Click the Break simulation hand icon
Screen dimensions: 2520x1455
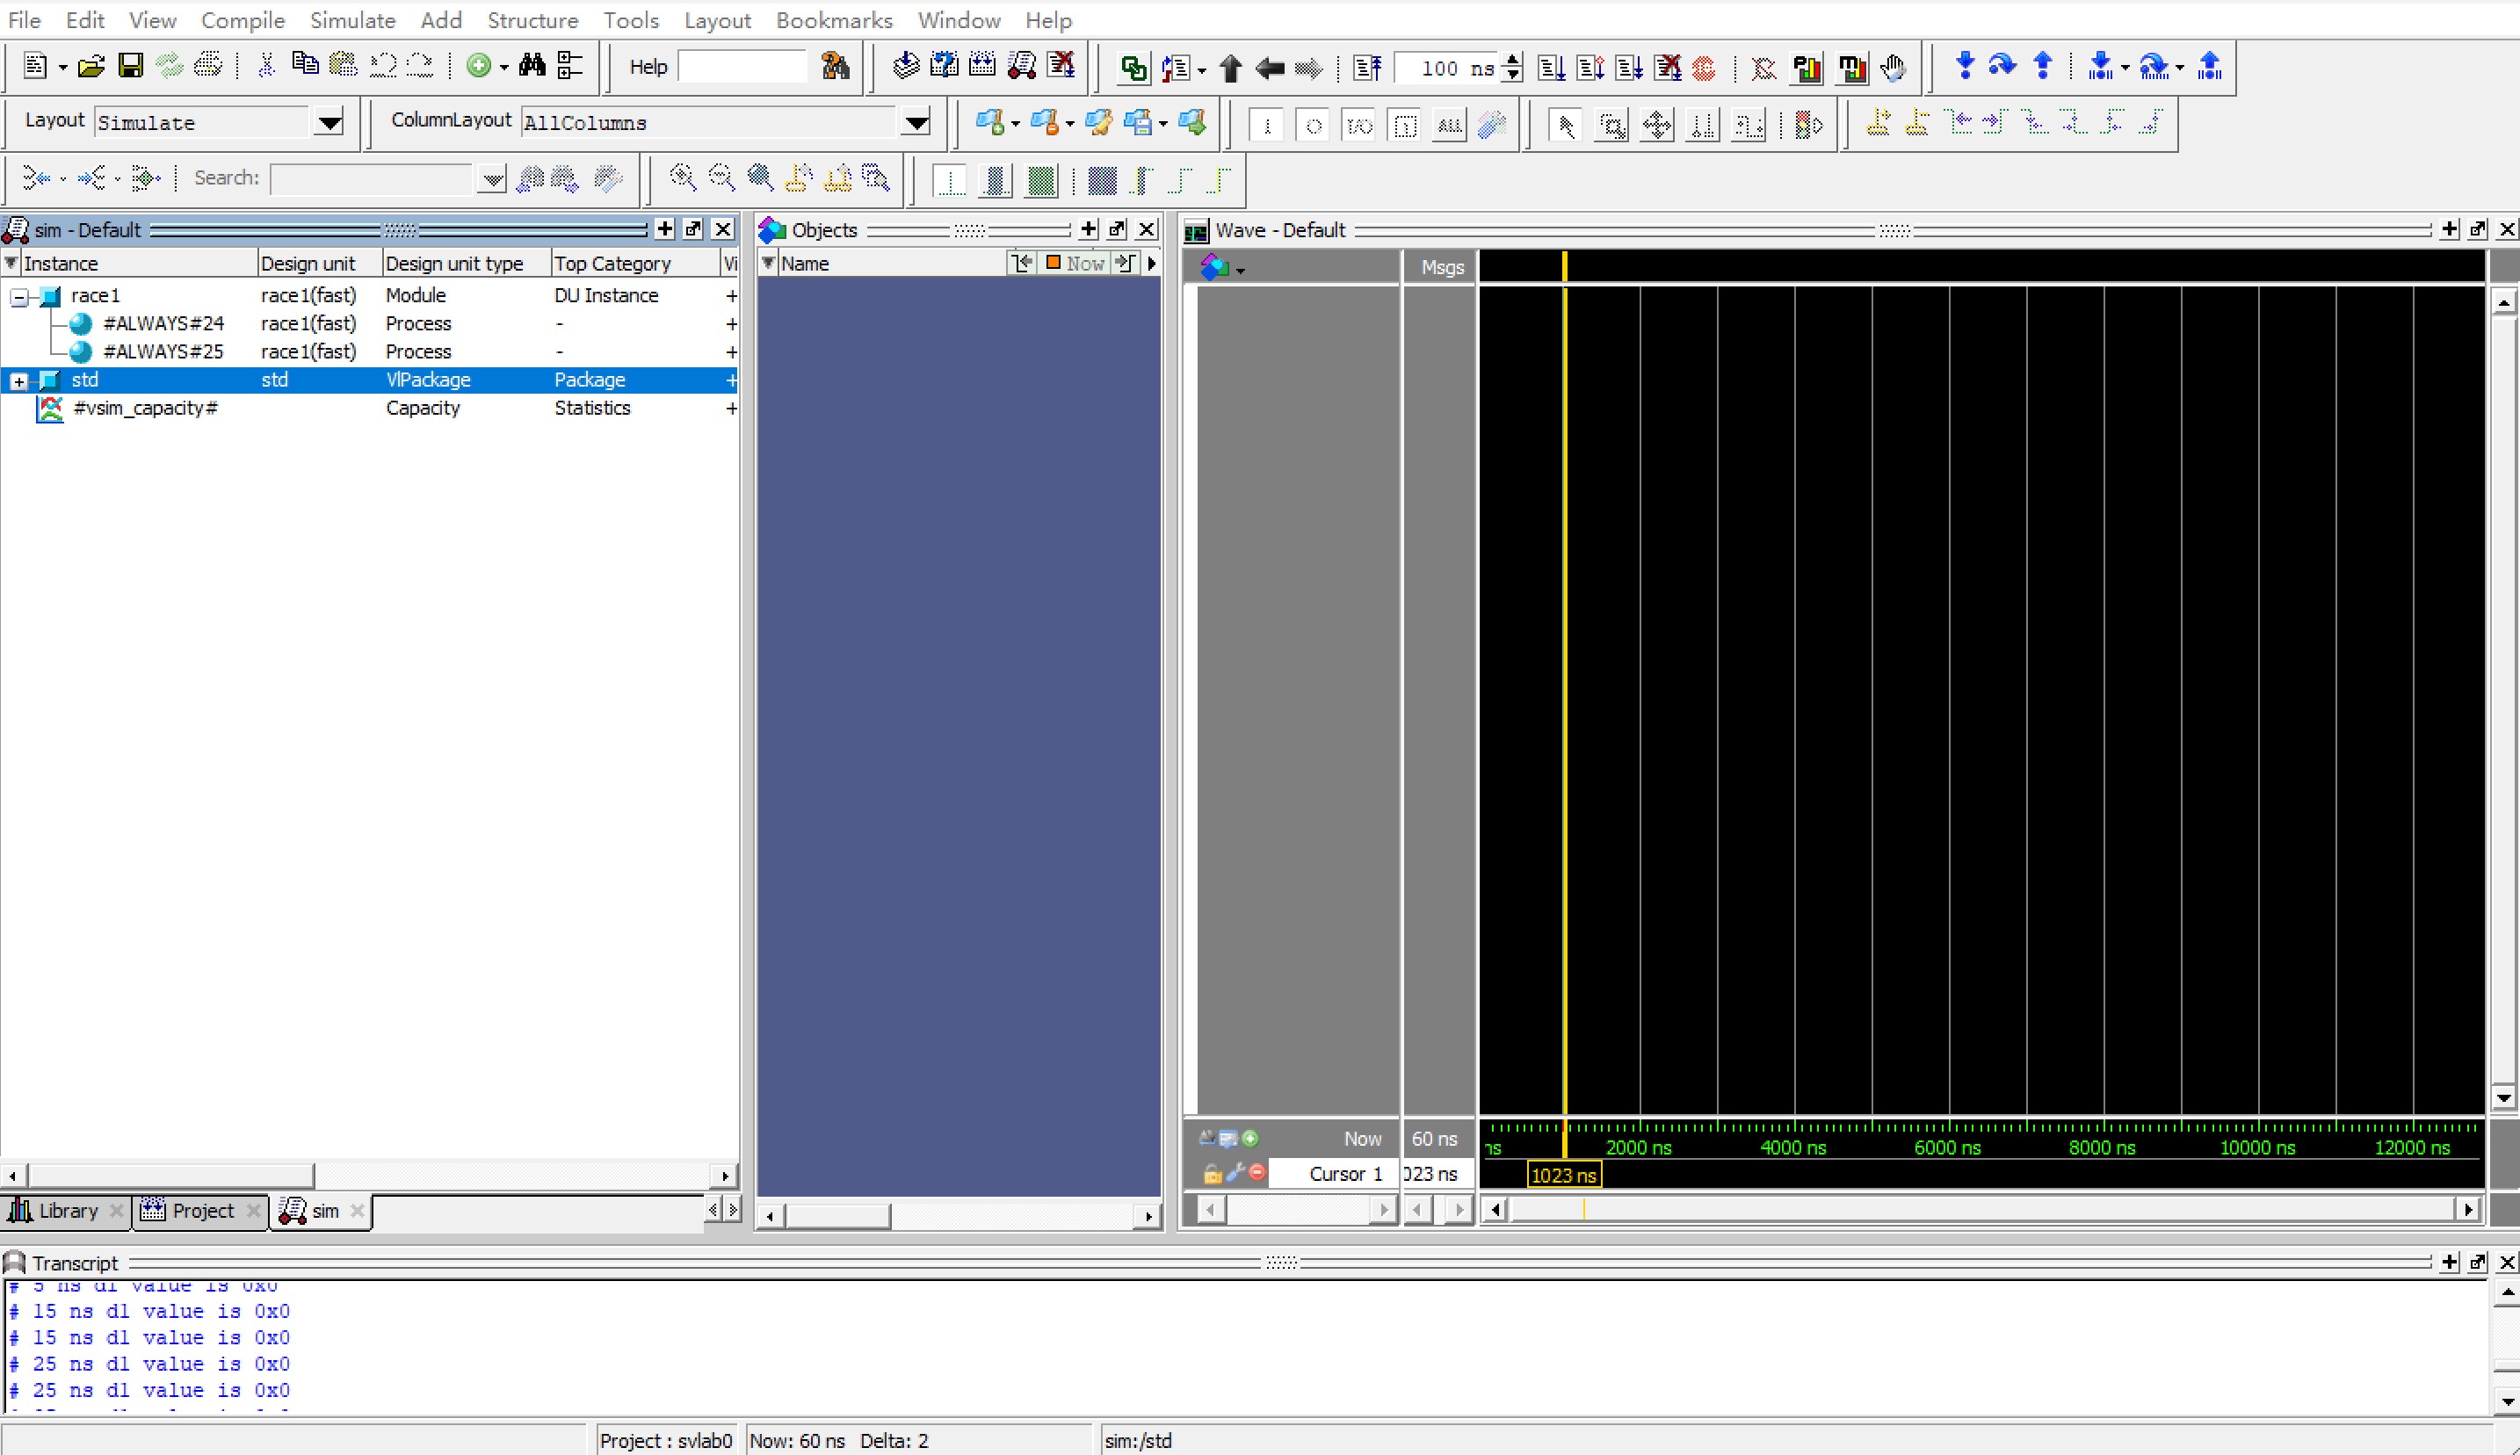pos(1893,68)
